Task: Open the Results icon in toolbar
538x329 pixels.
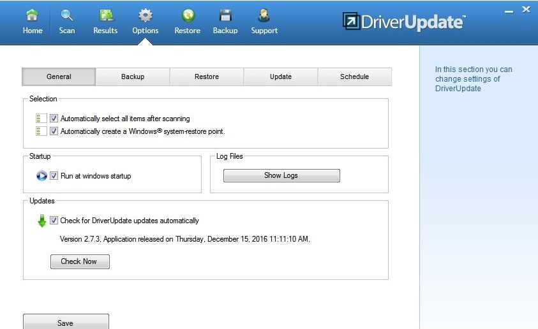Action: [x=107, y=15]
